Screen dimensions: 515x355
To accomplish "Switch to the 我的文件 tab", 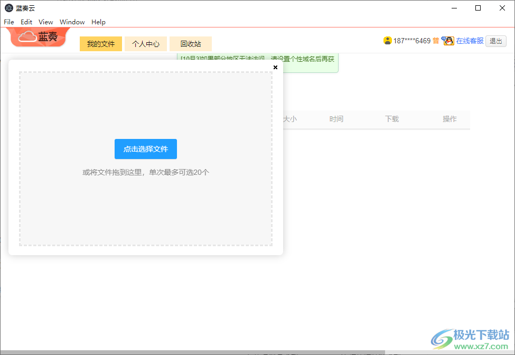I will pyautogui.click(x=101, y=44).
